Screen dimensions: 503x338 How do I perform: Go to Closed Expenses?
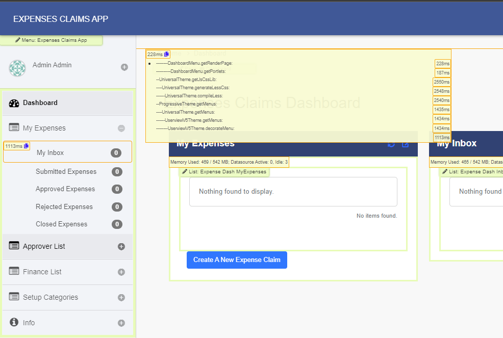coord(62,224)
